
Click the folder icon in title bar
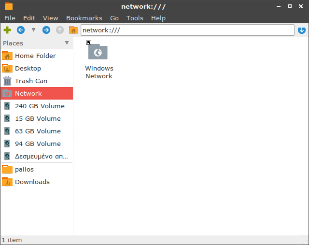[9, 6]
